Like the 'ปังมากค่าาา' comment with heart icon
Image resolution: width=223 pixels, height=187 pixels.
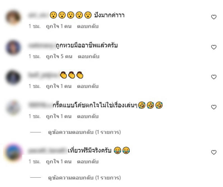click(x=214, y=17)
